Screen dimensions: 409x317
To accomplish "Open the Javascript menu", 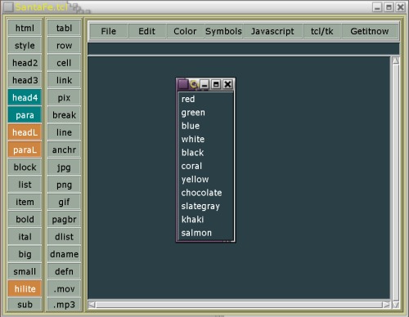I will [x=272, y=31].
